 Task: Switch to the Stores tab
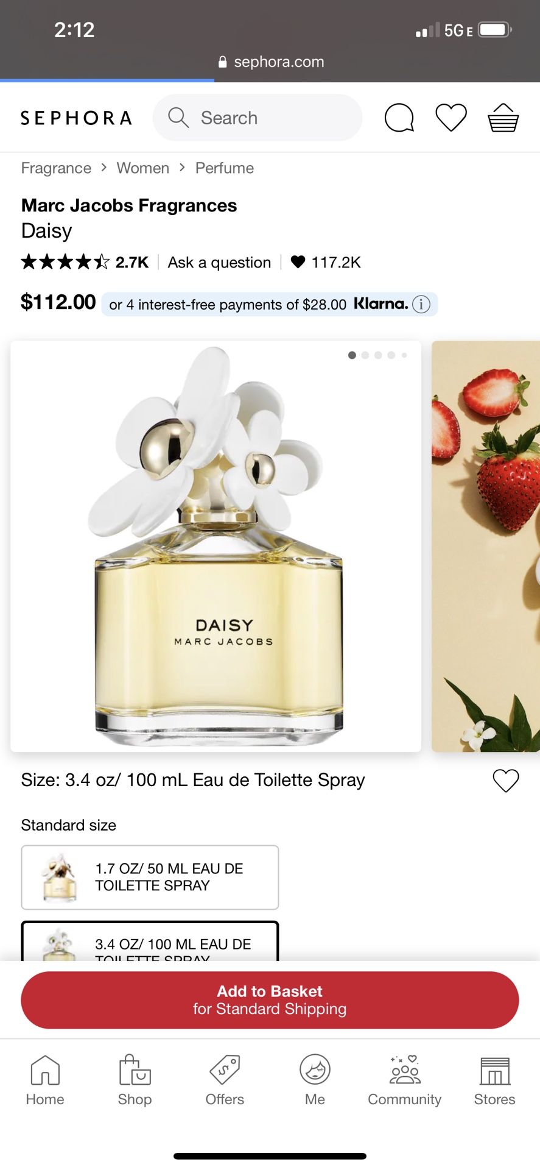point(495,1080)
